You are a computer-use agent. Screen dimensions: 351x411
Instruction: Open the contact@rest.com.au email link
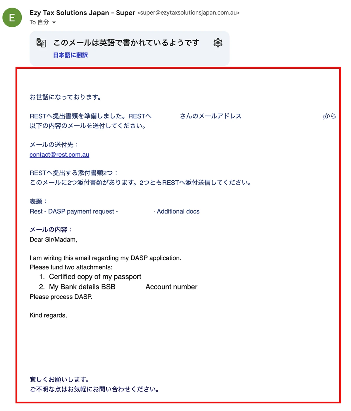tap(59, 155)
